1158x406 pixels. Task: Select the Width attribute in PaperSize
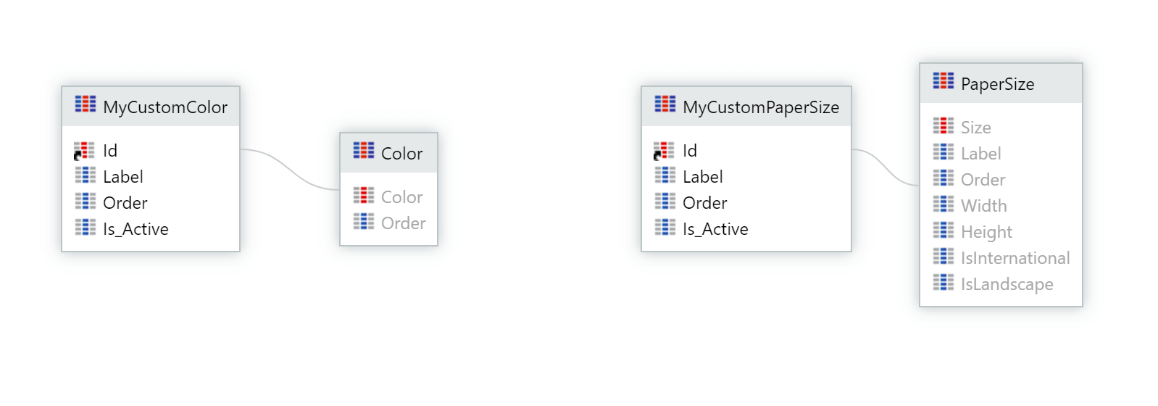1001,206
